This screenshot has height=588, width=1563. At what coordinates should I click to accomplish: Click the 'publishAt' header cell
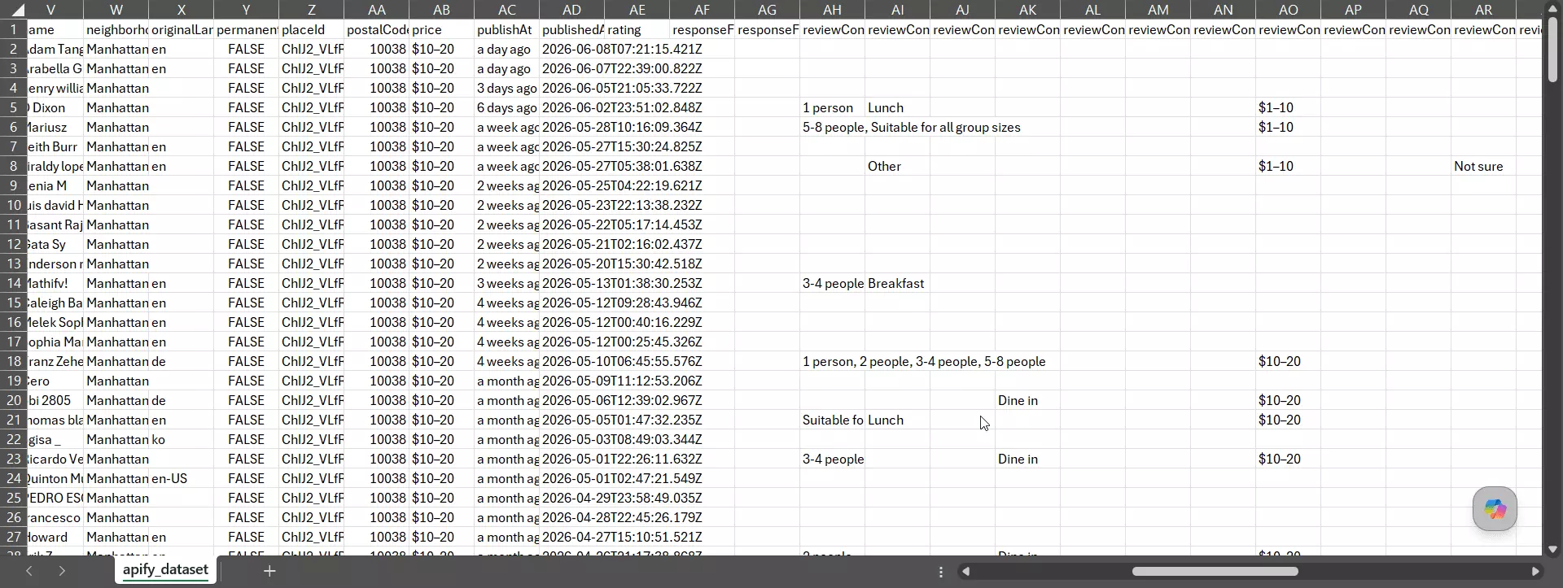[507, 29]
